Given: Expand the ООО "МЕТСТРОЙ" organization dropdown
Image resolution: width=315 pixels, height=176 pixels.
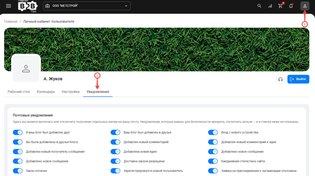Looking at the screenshot, I should (87, 6).
